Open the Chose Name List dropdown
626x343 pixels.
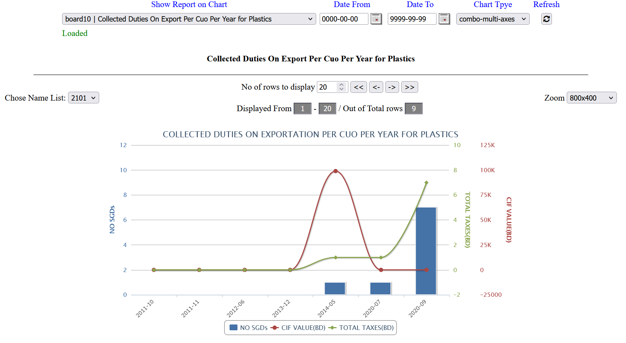(83, 98)
